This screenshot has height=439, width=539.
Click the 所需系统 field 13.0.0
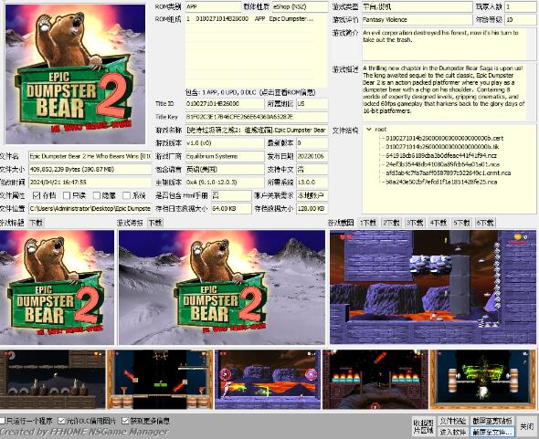[312, 182]
